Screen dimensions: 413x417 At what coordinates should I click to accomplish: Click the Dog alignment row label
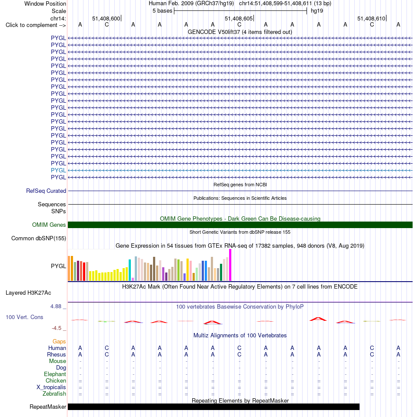click(61, 367)
